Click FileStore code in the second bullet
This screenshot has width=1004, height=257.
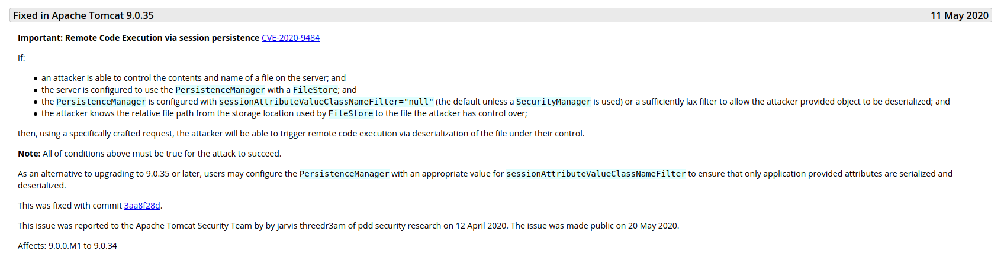(x=315, y=90)
